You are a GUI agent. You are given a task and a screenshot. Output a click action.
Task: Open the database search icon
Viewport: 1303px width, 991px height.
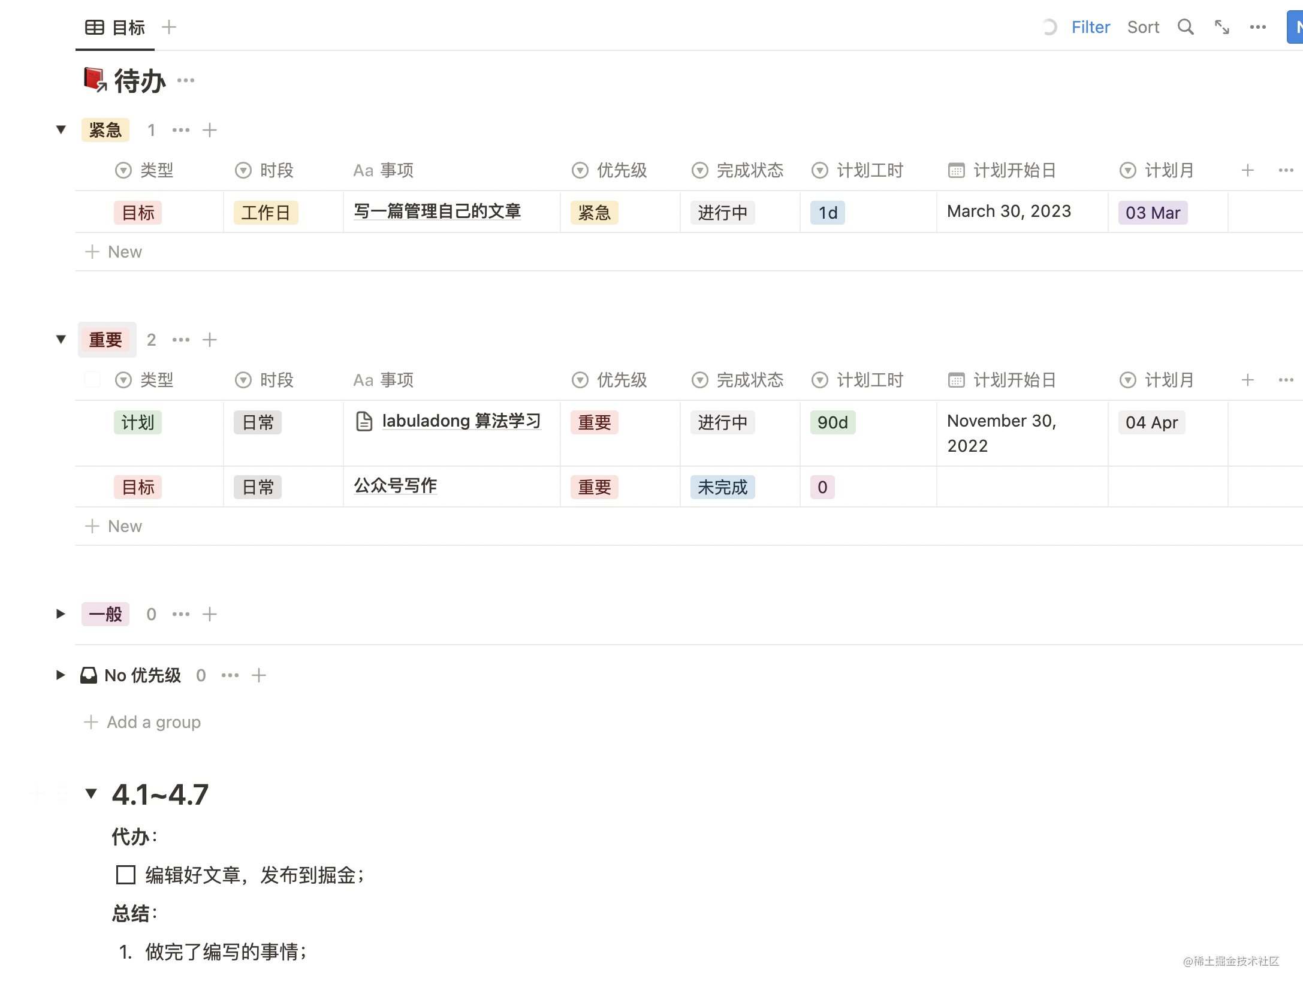point(1185,27)
